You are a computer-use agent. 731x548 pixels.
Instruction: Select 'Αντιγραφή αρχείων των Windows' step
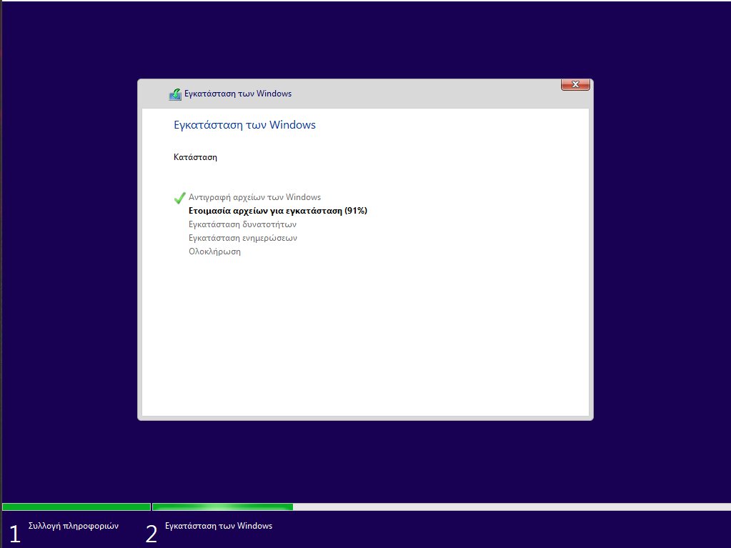pyautogui.click(x=254, y=197)
